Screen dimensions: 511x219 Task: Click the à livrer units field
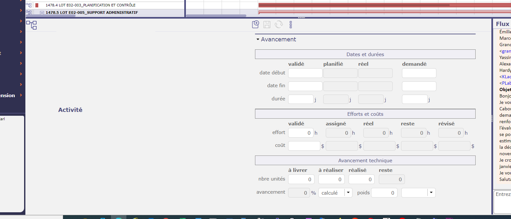pyautogui.click(x=301, y=179)
